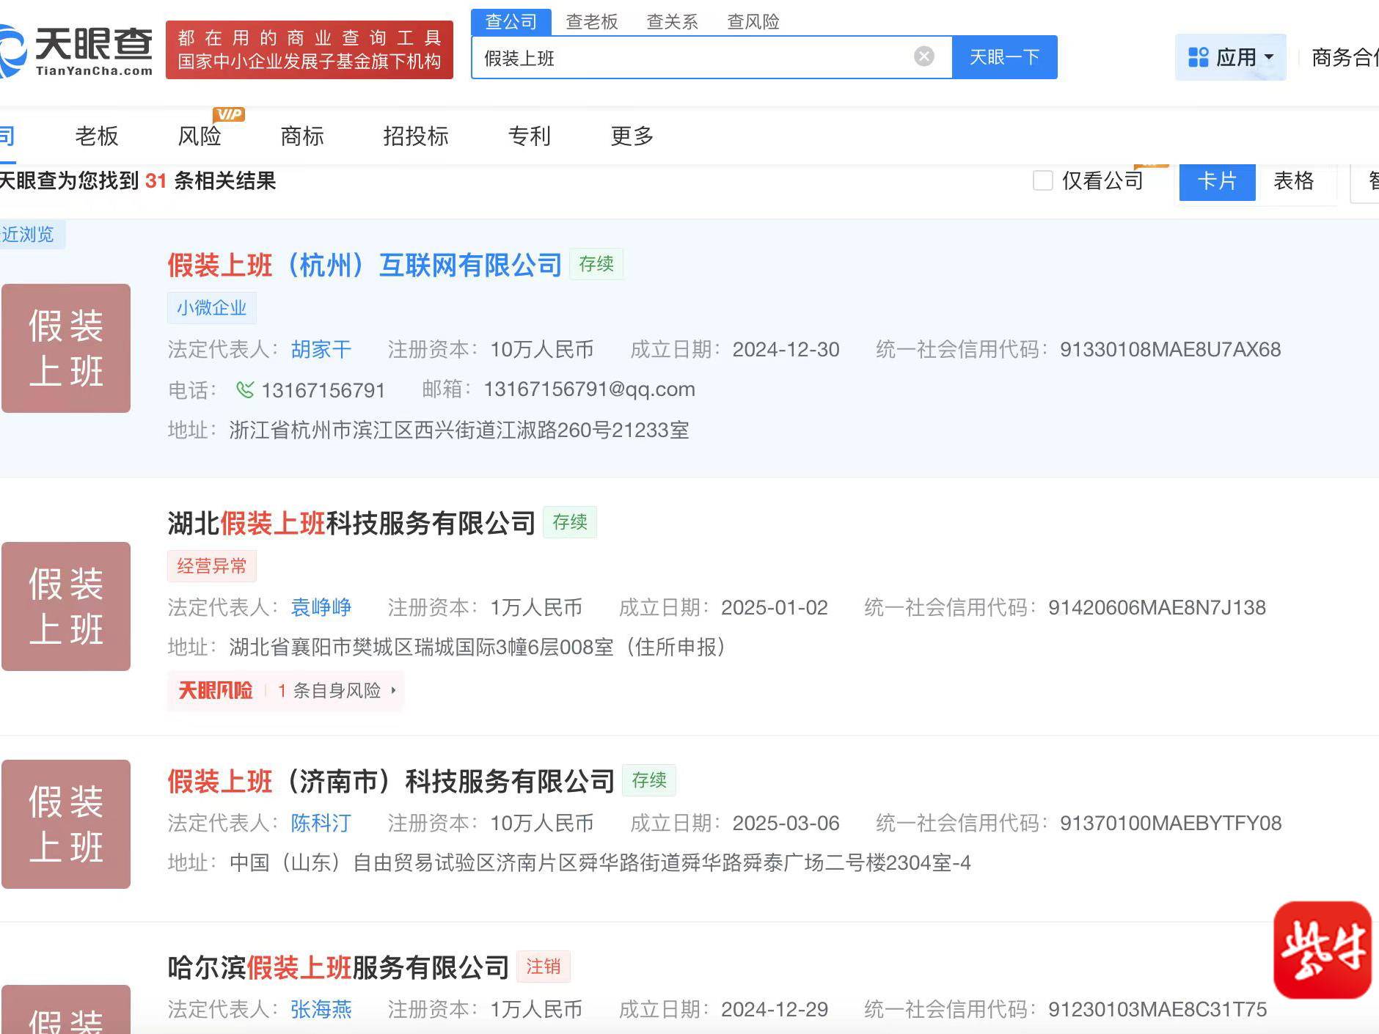Click the 应用 grid icon
Image resolution: width=1379 pixels, height=1034 pixels.
click(1199, 57)
